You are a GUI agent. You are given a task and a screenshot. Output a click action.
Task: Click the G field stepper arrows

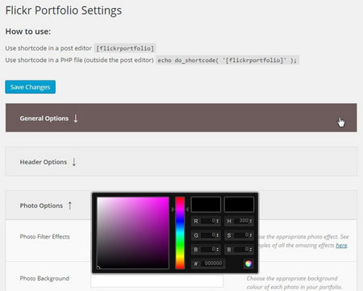coord(218,235)
